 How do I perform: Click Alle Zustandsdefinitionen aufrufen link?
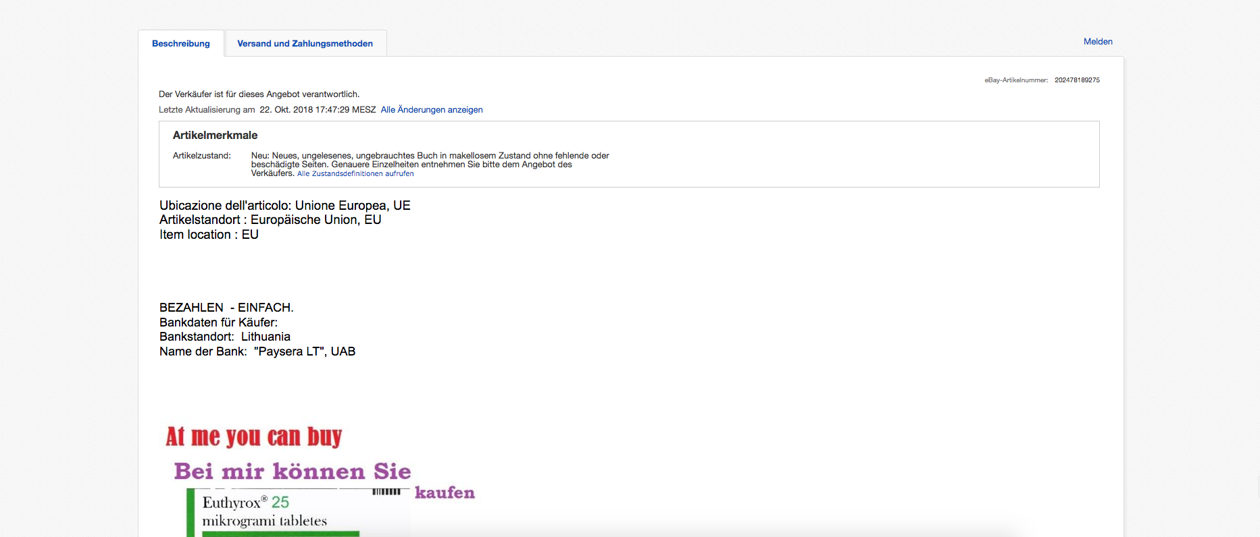tap(355, 174)
